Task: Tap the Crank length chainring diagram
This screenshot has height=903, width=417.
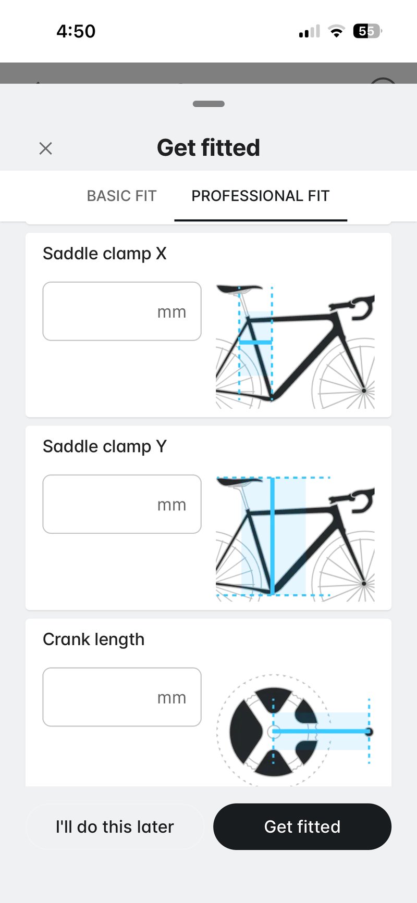Action: point(295,730)
